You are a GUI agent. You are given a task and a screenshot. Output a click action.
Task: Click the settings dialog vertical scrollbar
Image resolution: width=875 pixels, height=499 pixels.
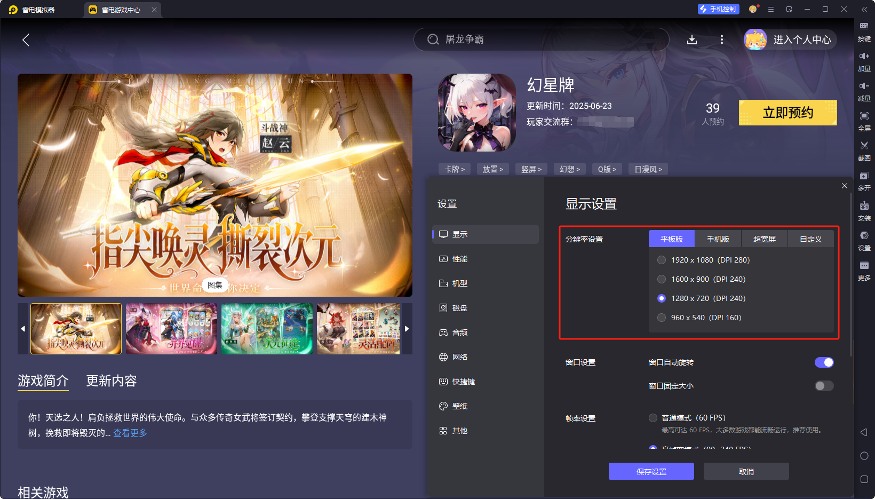(x=850, y=275)
